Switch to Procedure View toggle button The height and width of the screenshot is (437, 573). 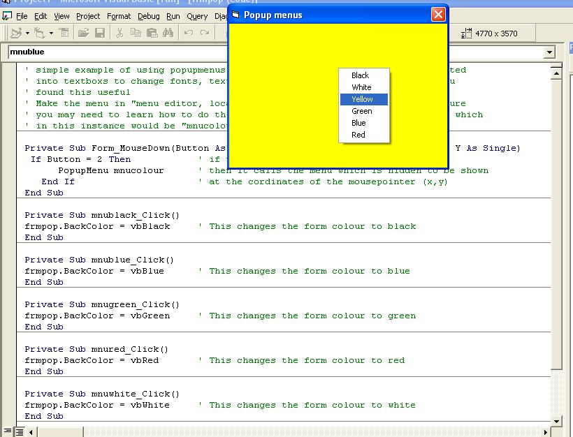(x=8, y=431)
